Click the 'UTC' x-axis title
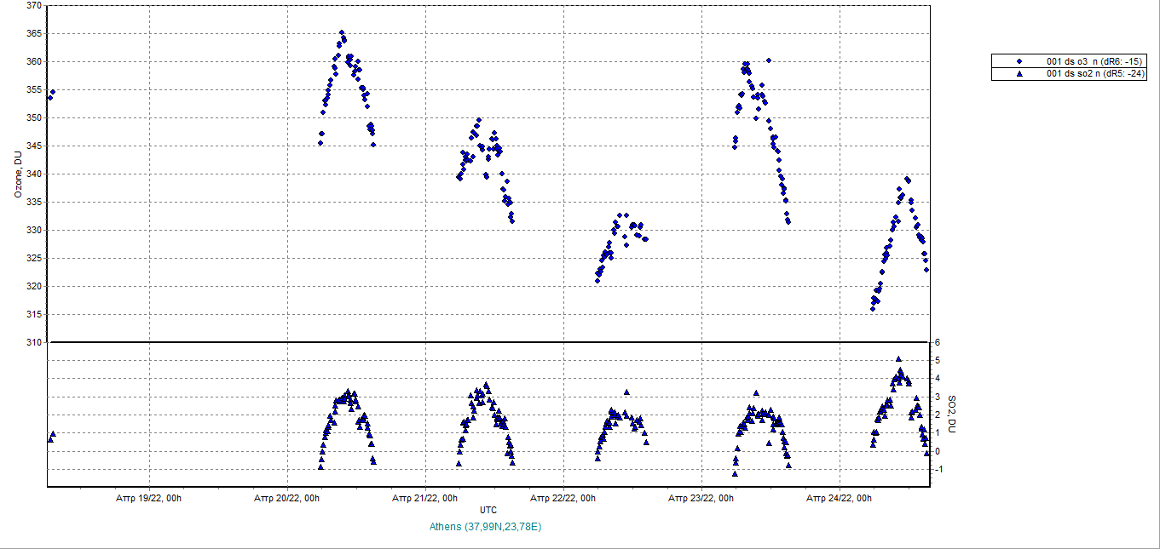Image resolution: width=1160 pixels, height=549 pixels. tap(488, 510)
